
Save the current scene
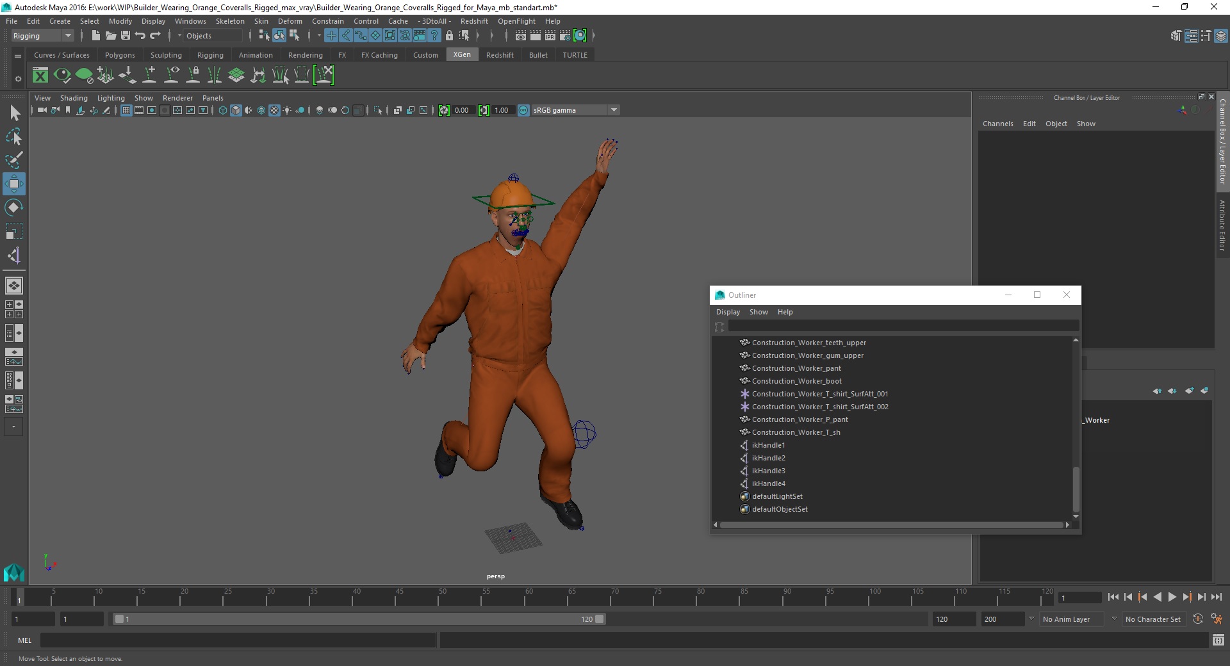click(x=126, y=36)
